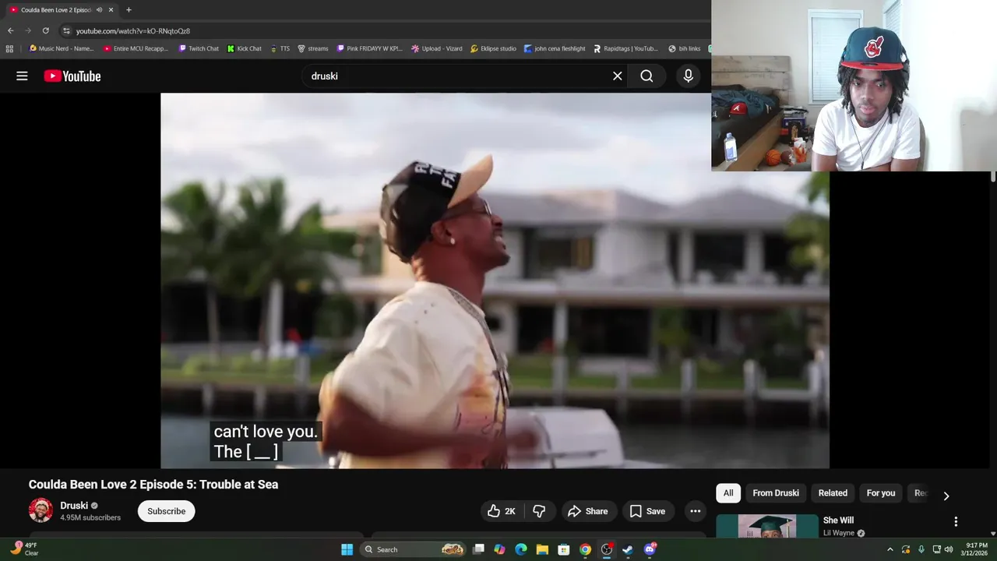
Task: Open Music Nerd bookmark
Action: tap(61, 48)
